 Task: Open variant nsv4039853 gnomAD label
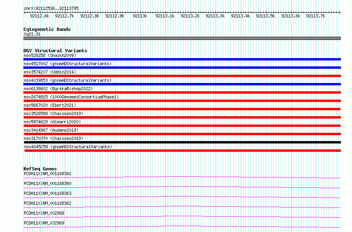pyautogui.click(x=68, y=80)
